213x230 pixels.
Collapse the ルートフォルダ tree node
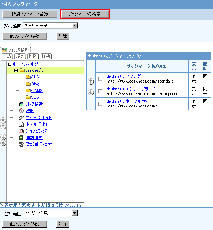point(10,64)
